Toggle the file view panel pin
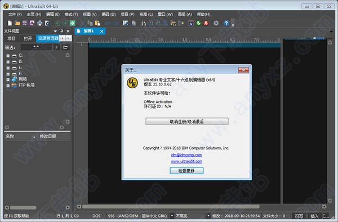Viewport: 338px width, 222px height. click(61, 31)
